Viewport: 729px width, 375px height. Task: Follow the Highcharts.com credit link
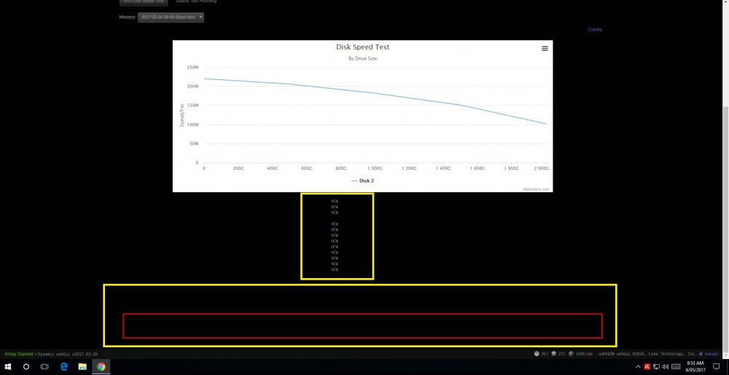coord(536,189)
